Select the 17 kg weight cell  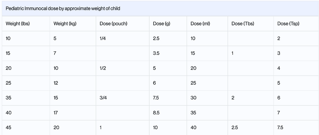pyautogui.click(x=56, y=113)
